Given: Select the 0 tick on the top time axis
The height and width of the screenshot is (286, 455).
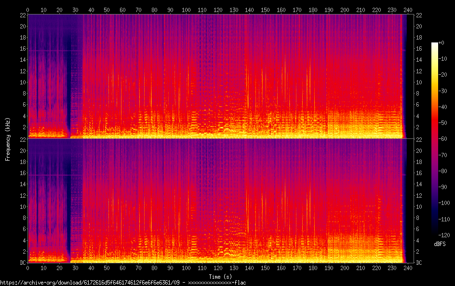Looking at the screenshot, I should click(x=28, y=10).
